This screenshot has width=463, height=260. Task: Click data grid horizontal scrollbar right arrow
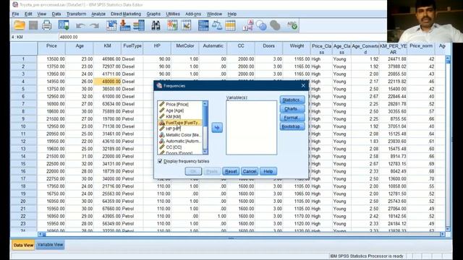tap(442, 234)
